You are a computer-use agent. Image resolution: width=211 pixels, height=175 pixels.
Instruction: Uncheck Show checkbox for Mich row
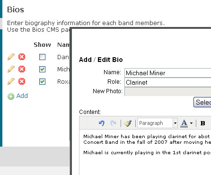(x=42, y=69)
